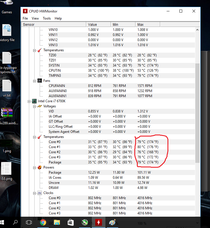Open the Windows Store taskbar icon
Screen dimensions: 210x228
tap(71, 222)
